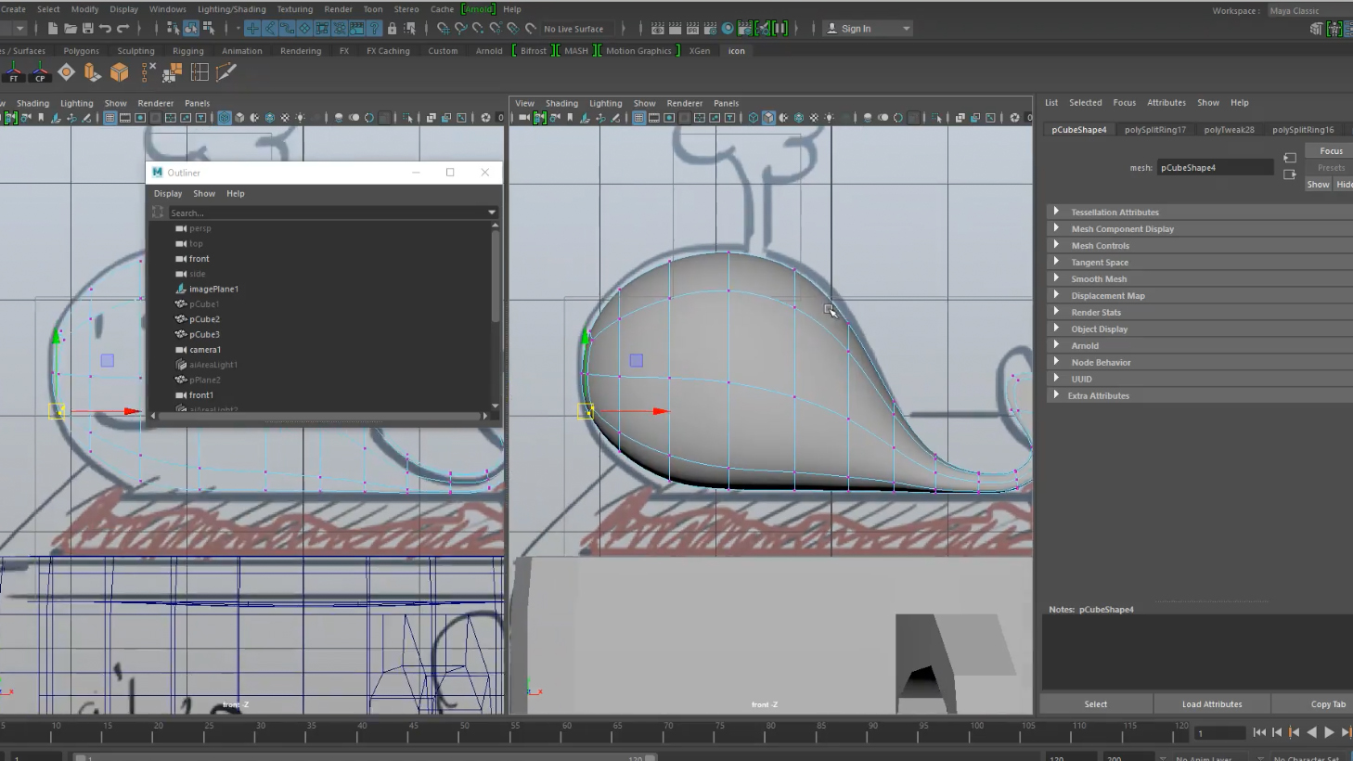Click play forward on the timeline
Image resolution: width=1353 pixels, height=761 pixels.
tap(1329, 732)
